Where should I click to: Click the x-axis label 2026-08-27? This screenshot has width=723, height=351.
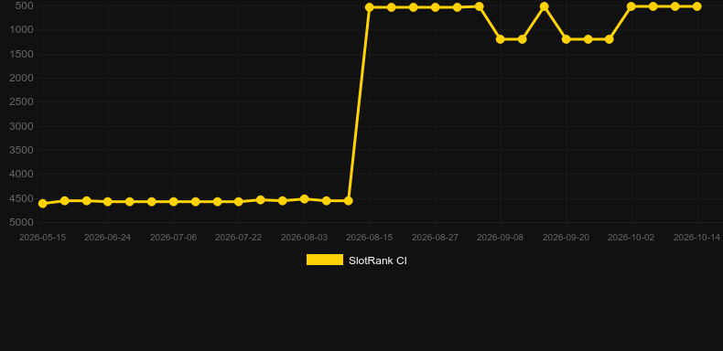click(436, 238)
